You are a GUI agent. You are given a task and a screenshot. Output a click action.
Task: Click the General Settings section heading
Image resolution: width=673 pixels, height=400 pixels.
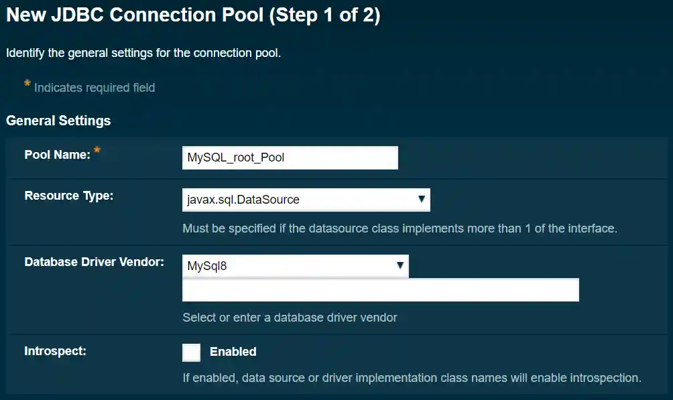click(58, 121)
